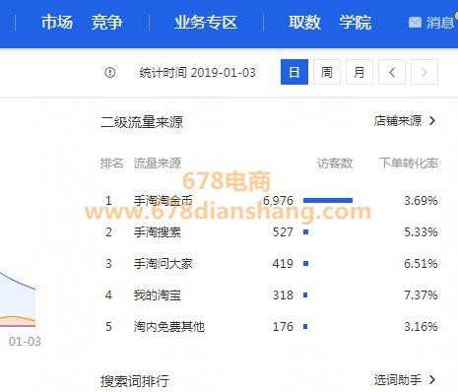Select the 日 time range tab
This screenshot has width=458, height=392.
point(294,72)
